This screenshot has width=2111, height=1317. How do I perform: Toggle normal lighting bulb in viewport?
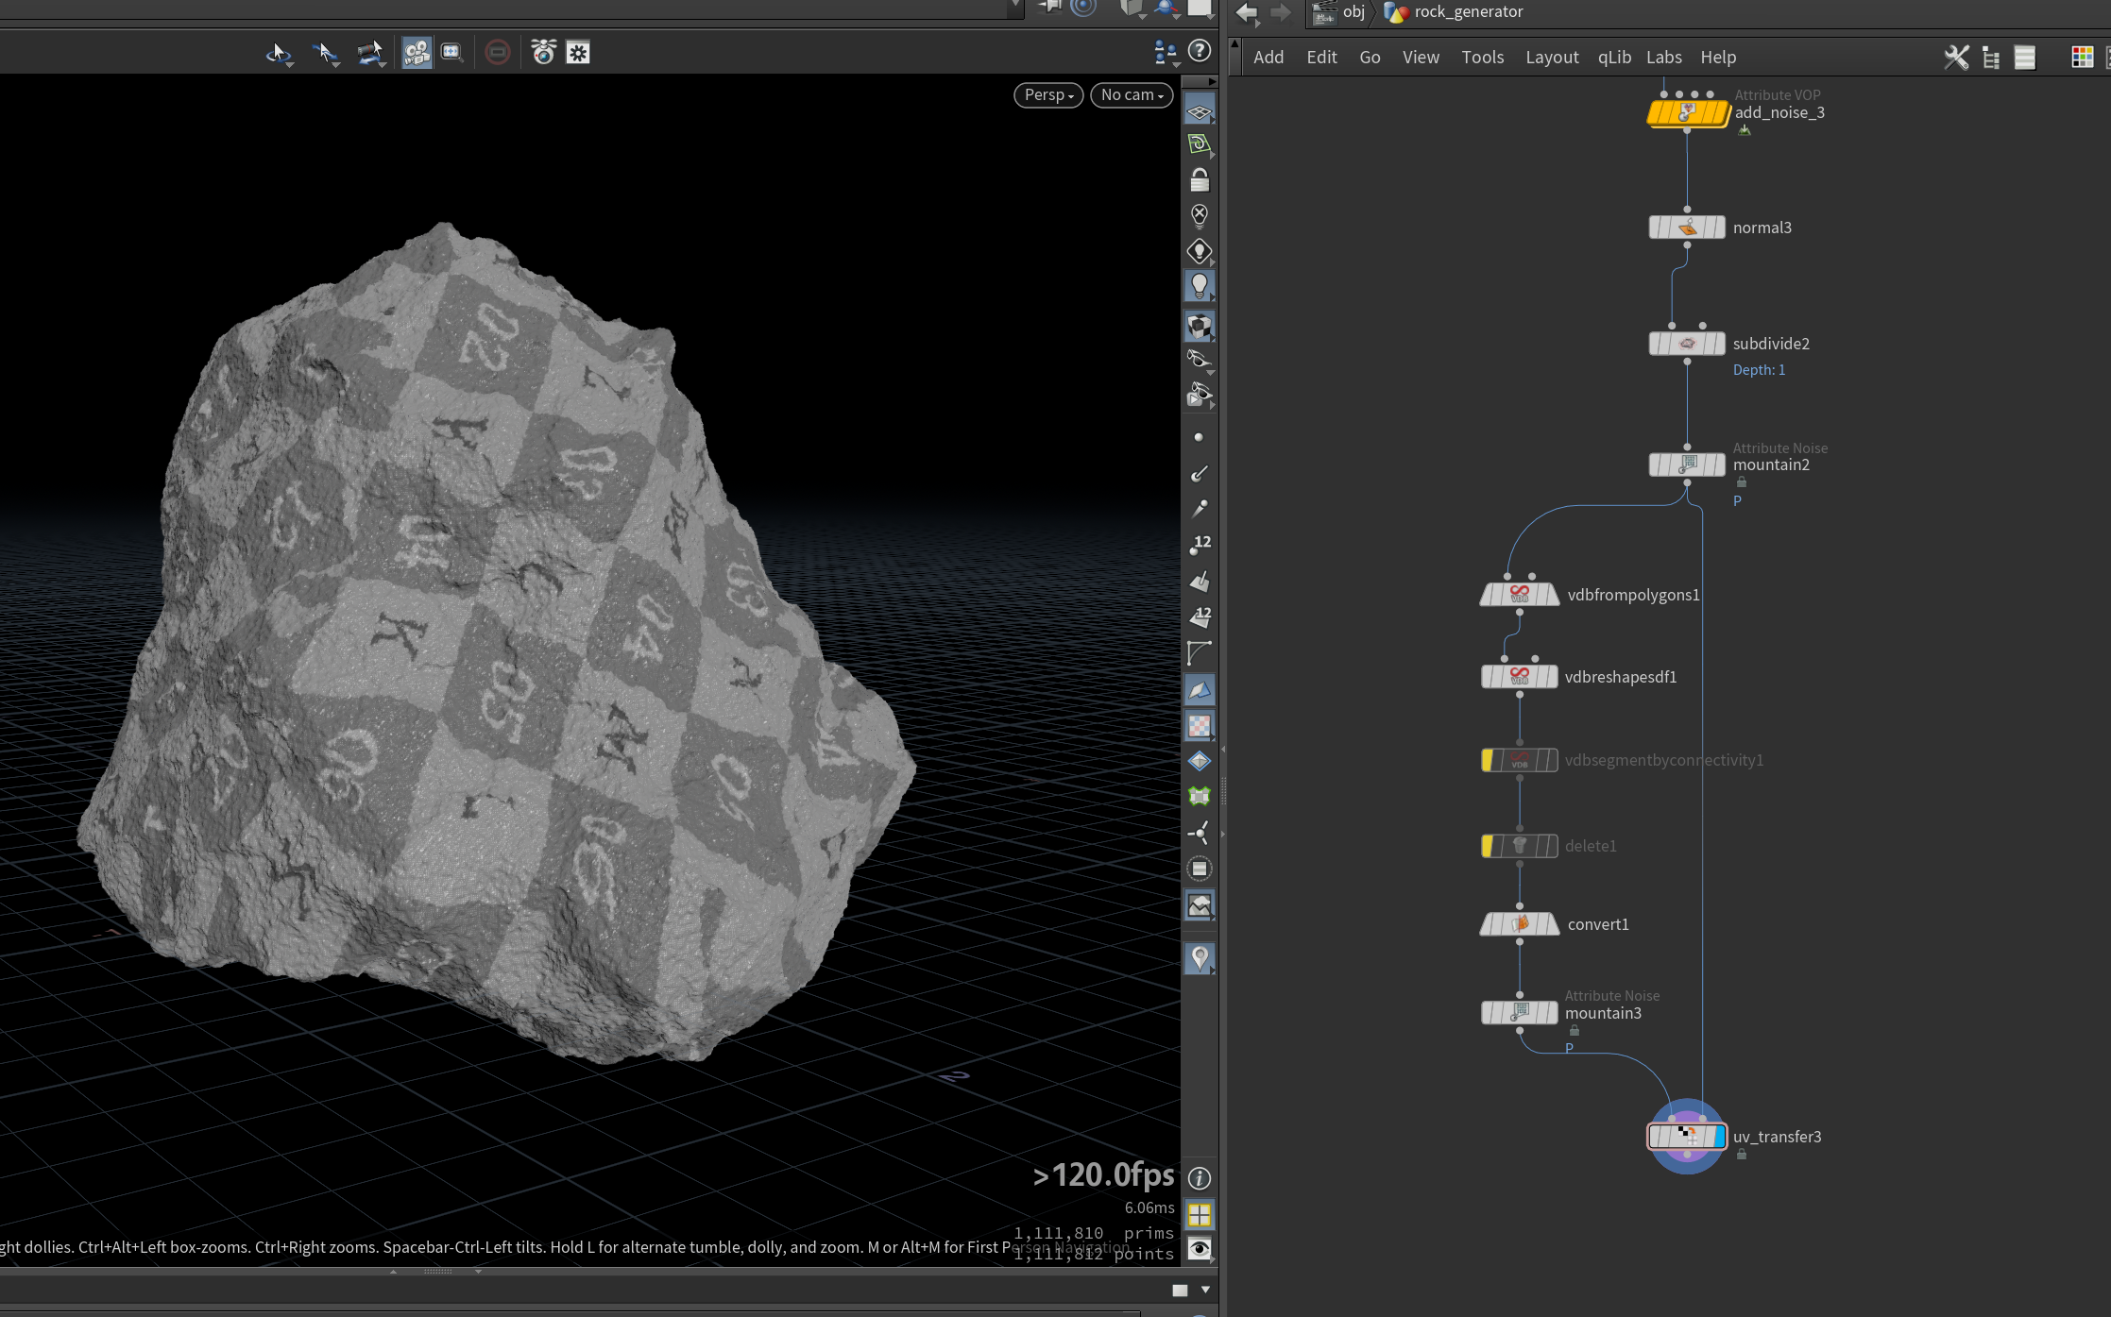pos(1199,285)
